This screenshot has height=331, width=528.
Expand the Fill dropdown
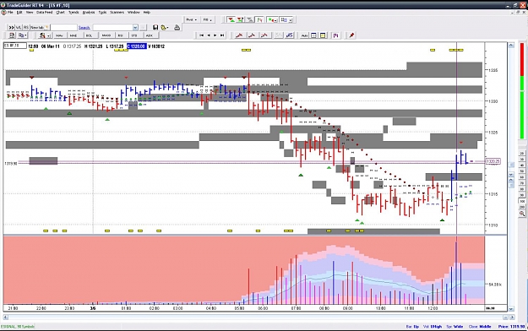pos(207,20)
